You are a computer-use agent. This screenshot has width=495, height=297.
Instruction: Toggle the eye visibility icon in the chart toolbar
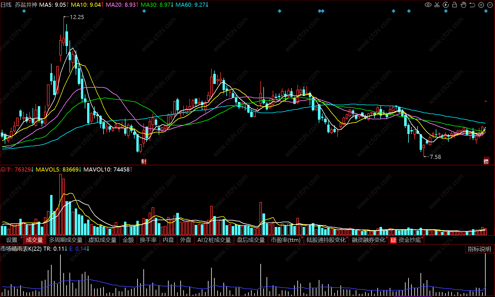pos(428,5)
